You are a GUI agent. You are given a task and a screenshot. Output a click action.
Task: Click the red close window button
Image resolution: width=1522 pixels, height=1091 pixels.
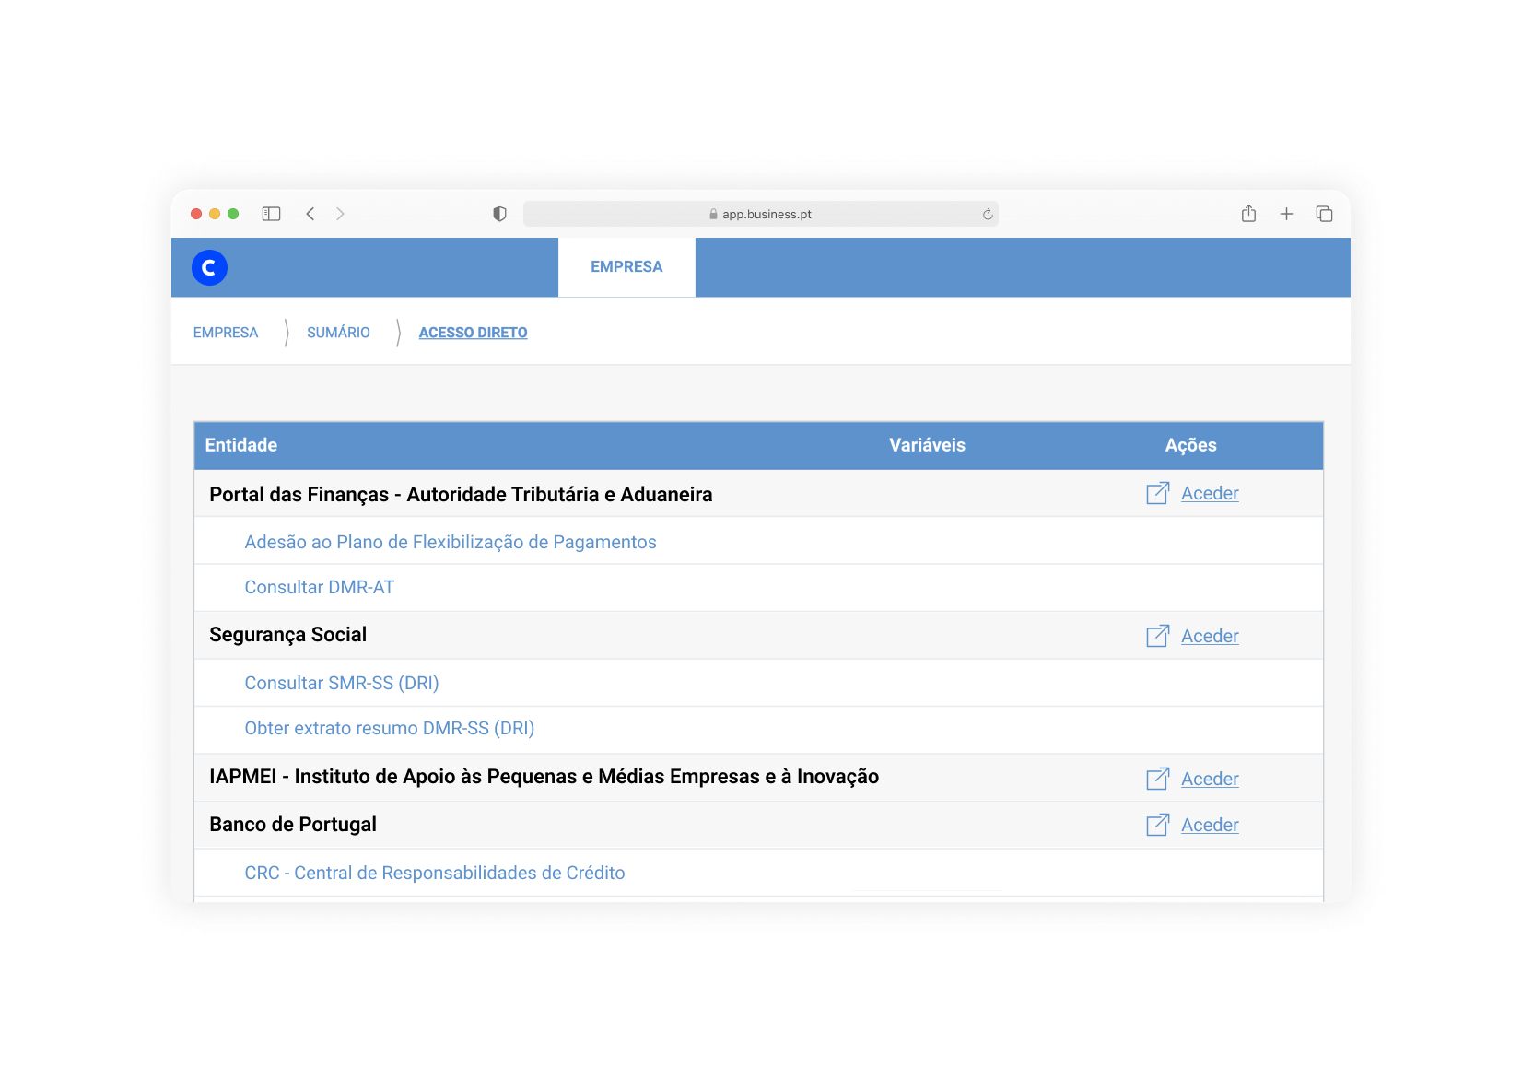pyautogui.click(x=196, y=214)
